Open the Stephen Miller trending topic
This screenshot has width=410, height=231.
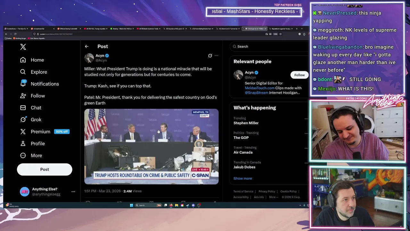click(246, 123)
